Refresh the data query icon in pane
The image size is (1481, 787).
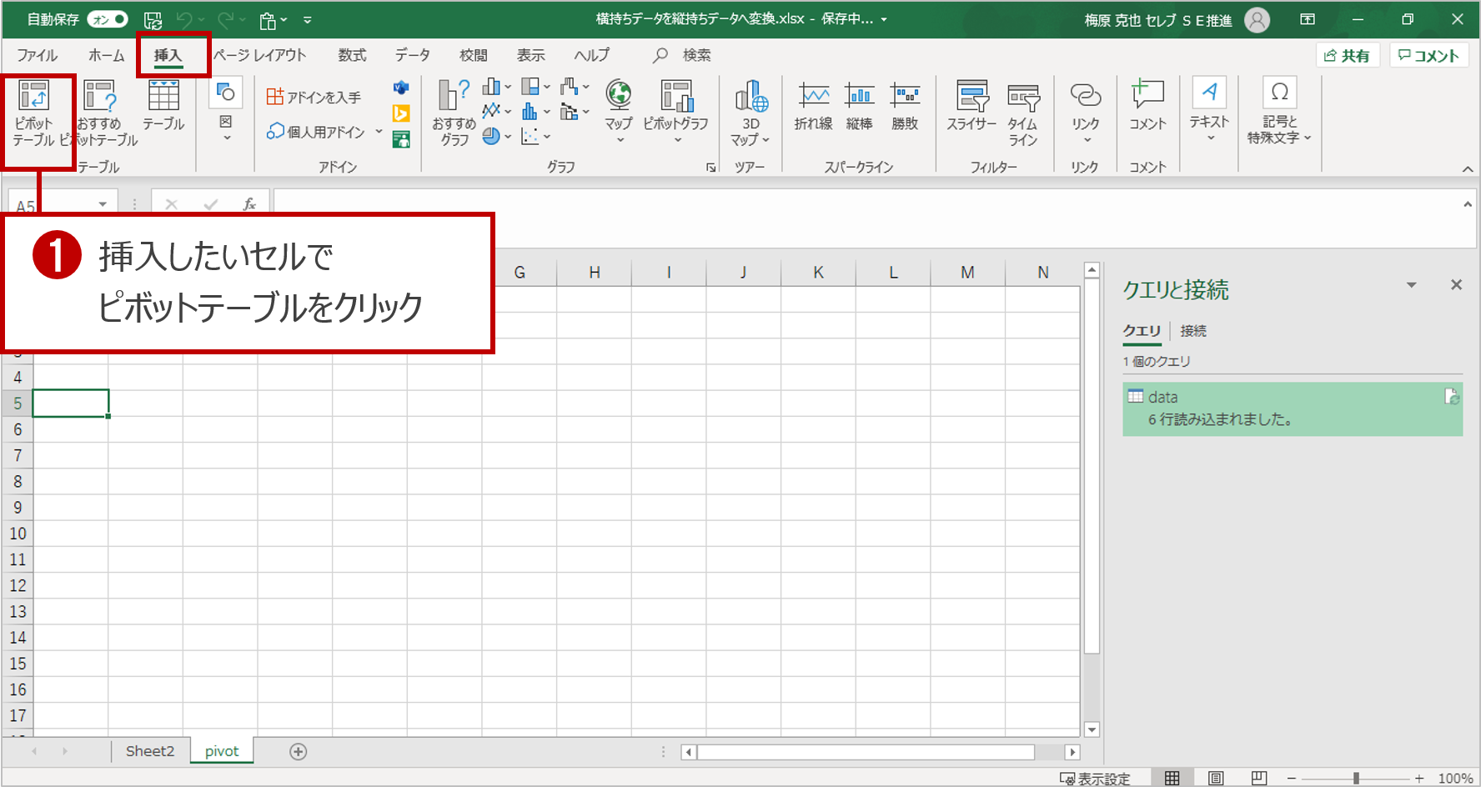point(1452,397)
